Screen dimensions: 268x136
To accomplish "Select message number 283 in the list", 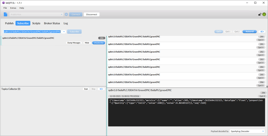I will [186, 61].
